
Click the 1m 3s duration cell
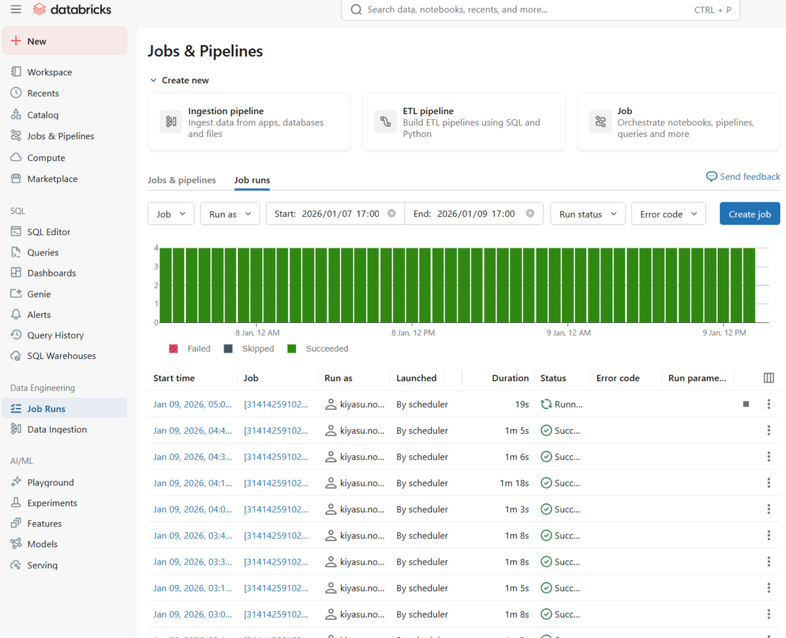517,509
